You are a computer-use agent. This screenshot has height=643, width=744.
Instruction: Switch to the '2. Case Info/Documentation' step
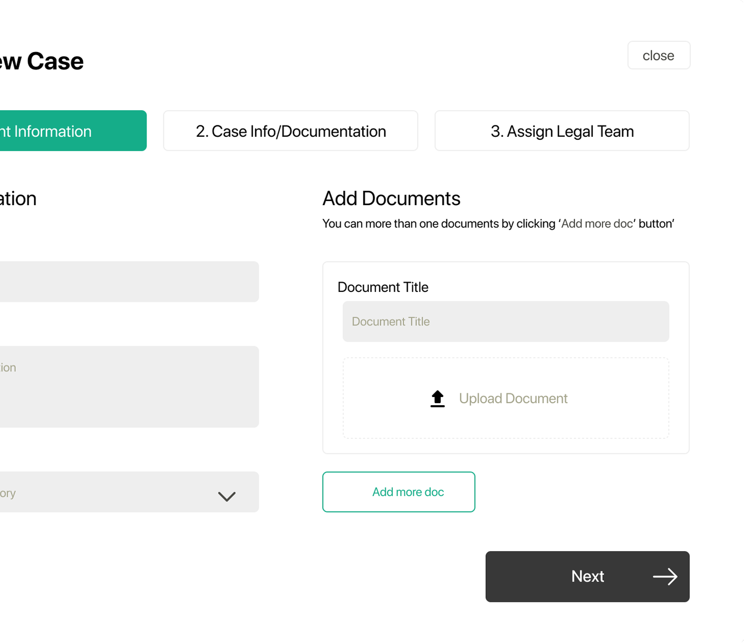click(x=290, y=131)
